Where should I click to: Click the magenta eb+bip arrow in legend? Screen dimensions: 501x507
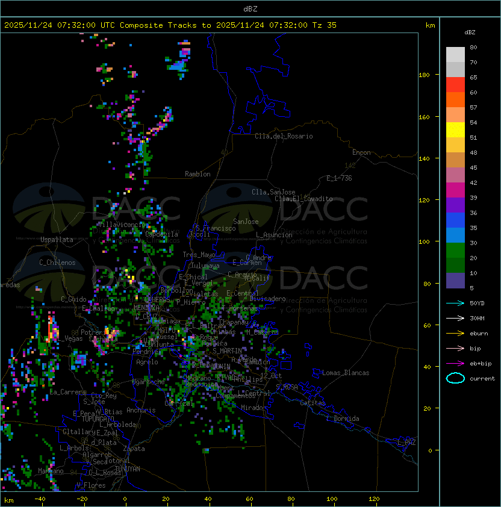coord(455,364)
